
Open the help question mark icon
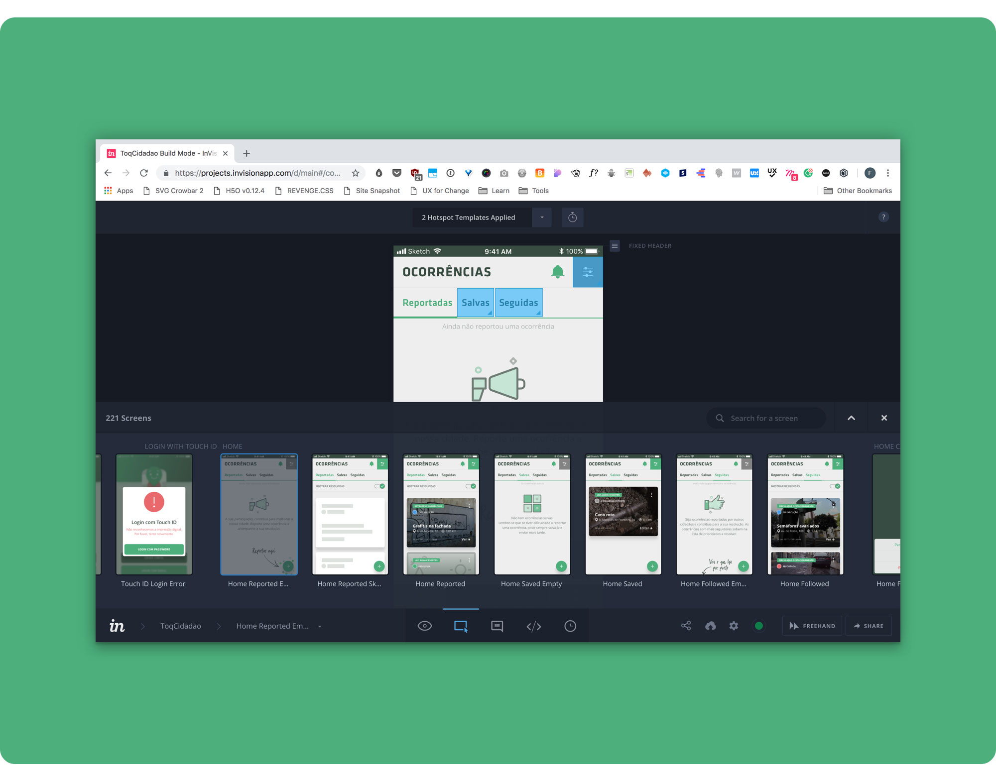(883, 217)
